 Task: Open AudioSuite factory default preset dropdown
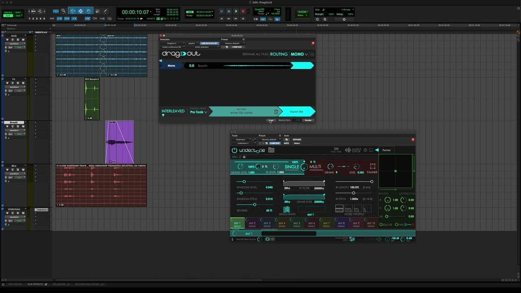[233, 43]
